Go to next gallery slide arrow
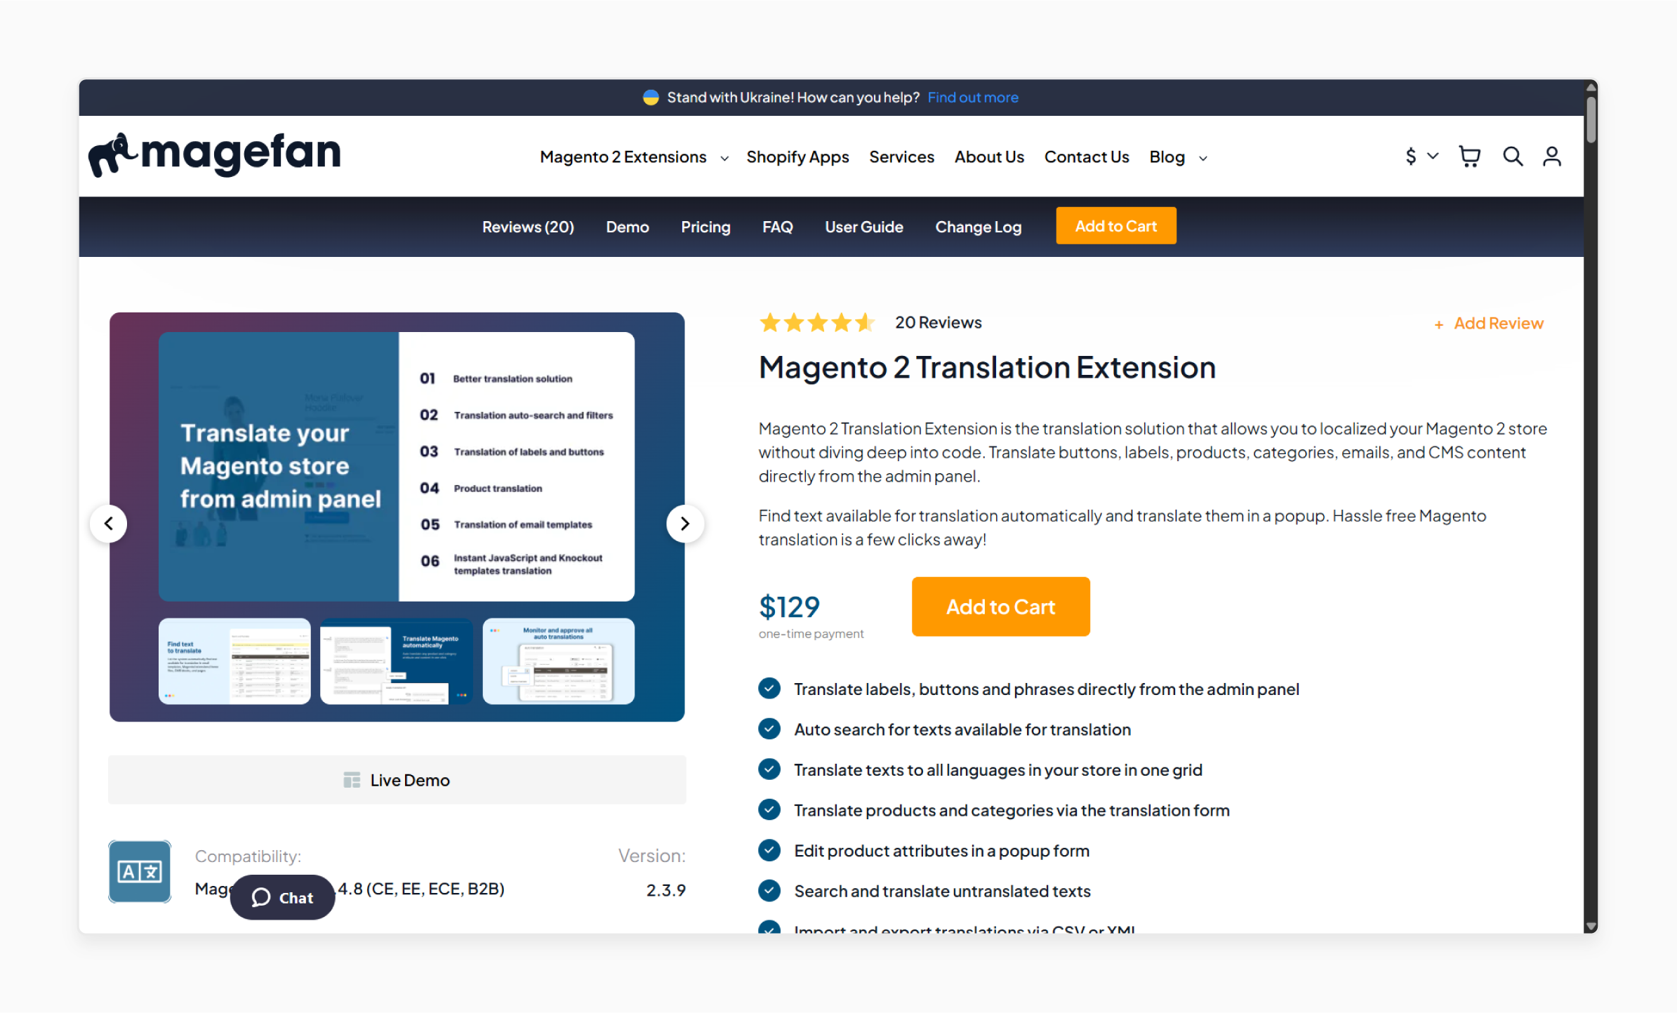 [685, 524]
